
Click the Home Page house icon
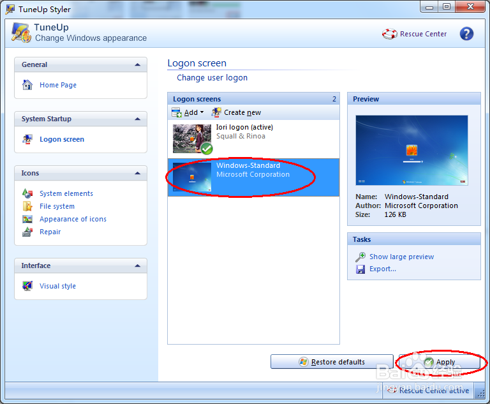coord(27,85)
